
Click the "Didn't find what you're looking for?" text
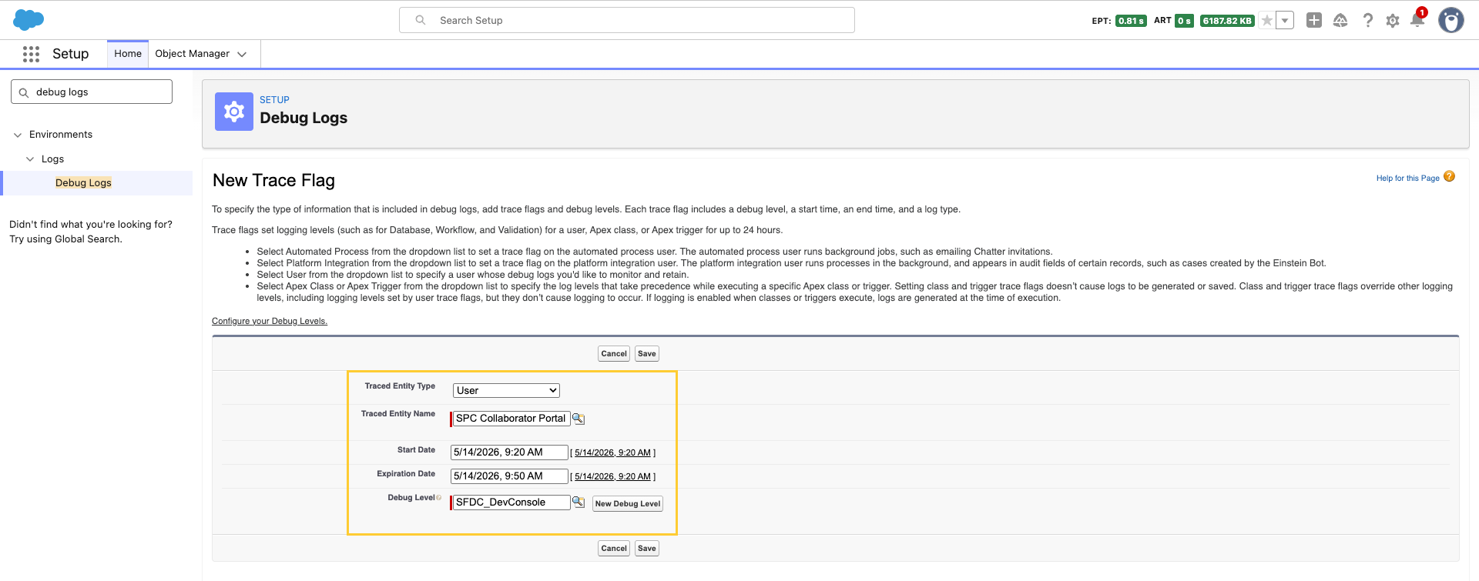91,225
